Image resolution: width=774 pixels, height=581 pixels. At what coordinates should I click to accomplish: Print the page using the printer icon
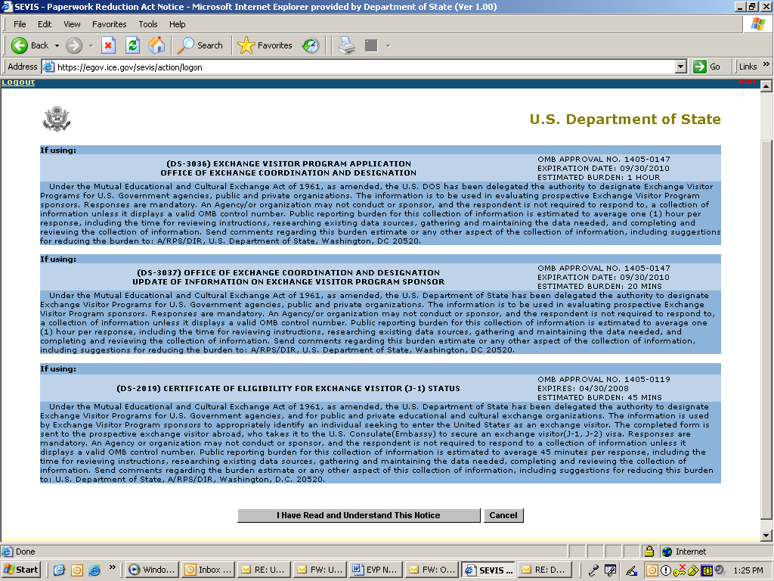pos(347,45)
